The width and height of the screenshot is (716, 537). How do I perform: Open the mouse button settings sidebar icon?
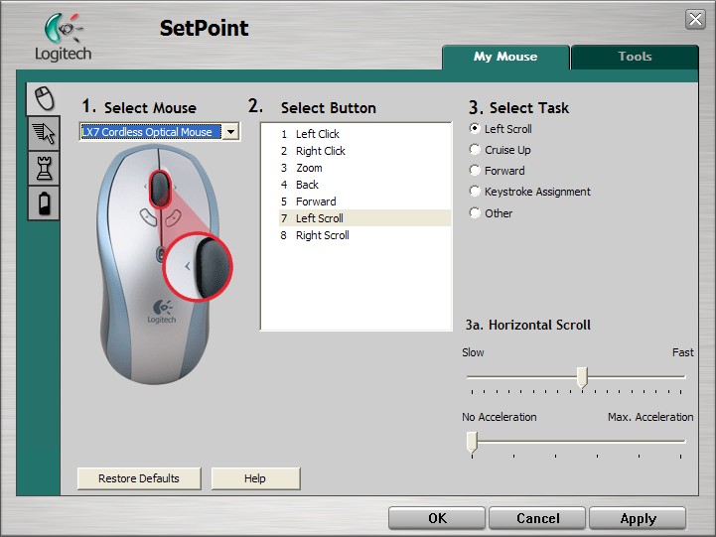tap(43, 97)
